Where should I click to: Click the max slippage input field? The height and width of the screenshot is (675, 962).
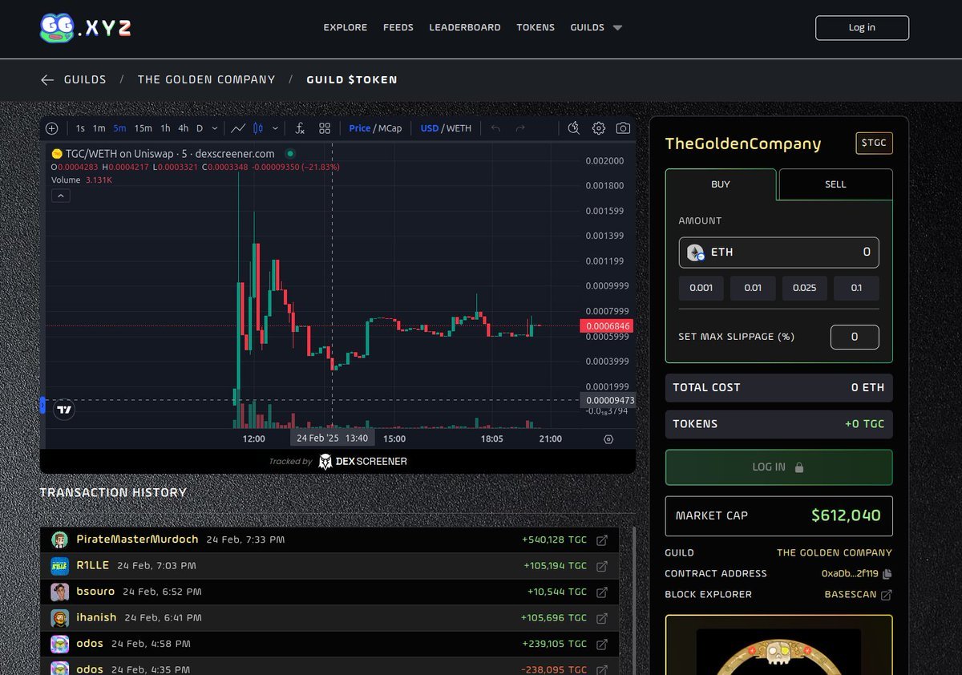[x=855, y=337]
